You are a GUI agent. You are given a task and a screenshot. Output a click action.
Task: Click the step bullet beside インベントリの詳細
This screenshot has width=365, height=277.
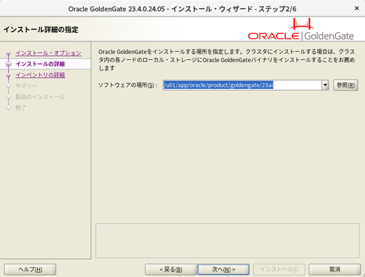pos(9,75)
